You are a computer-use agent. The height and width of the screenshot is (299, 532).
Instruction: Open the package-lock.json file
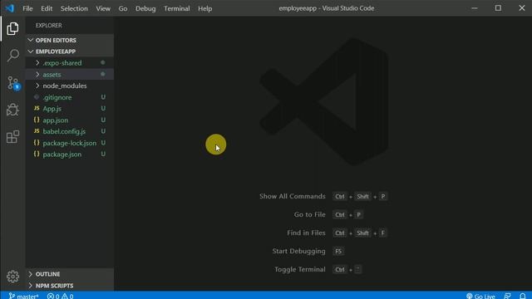[70, 143]
